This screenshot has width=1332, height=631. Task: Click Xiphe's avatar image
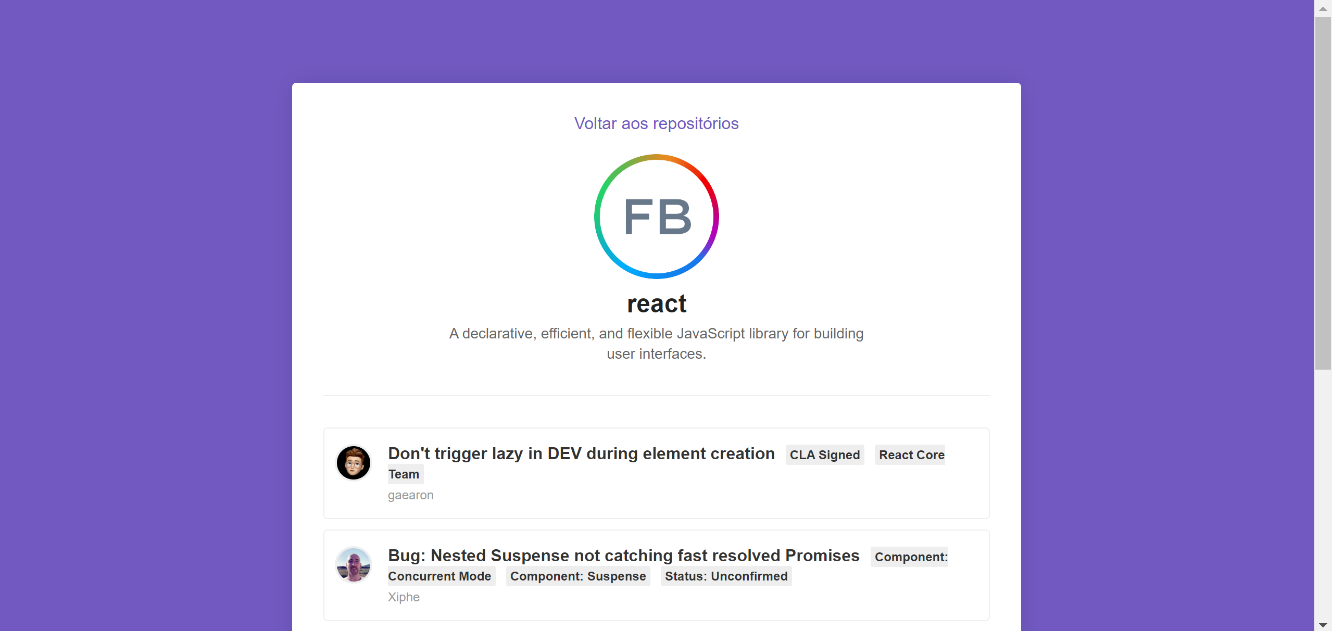pos(354,564)
